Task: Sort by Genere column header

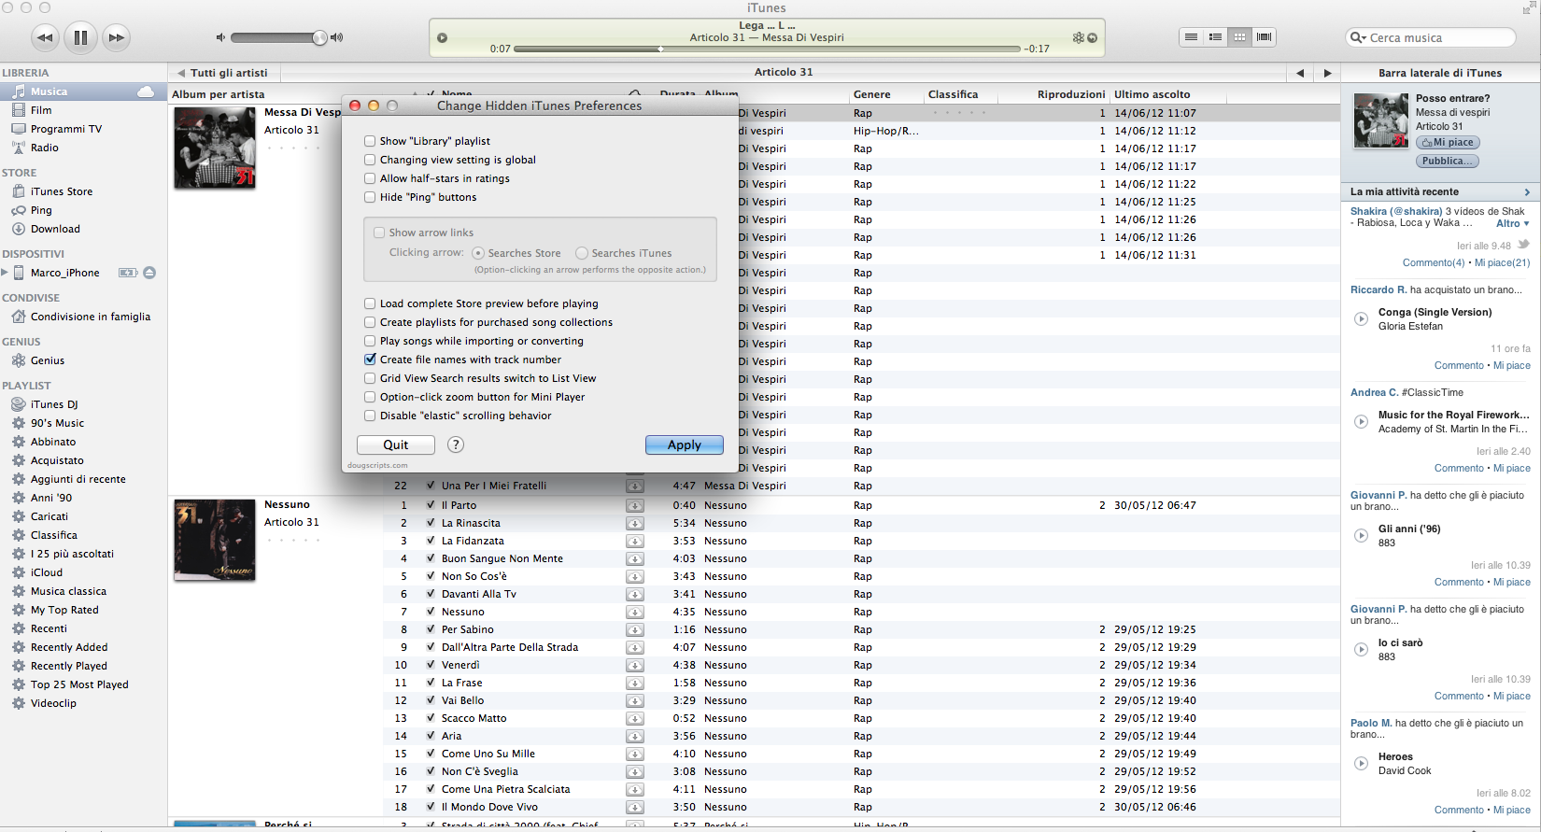Action: 871,94
